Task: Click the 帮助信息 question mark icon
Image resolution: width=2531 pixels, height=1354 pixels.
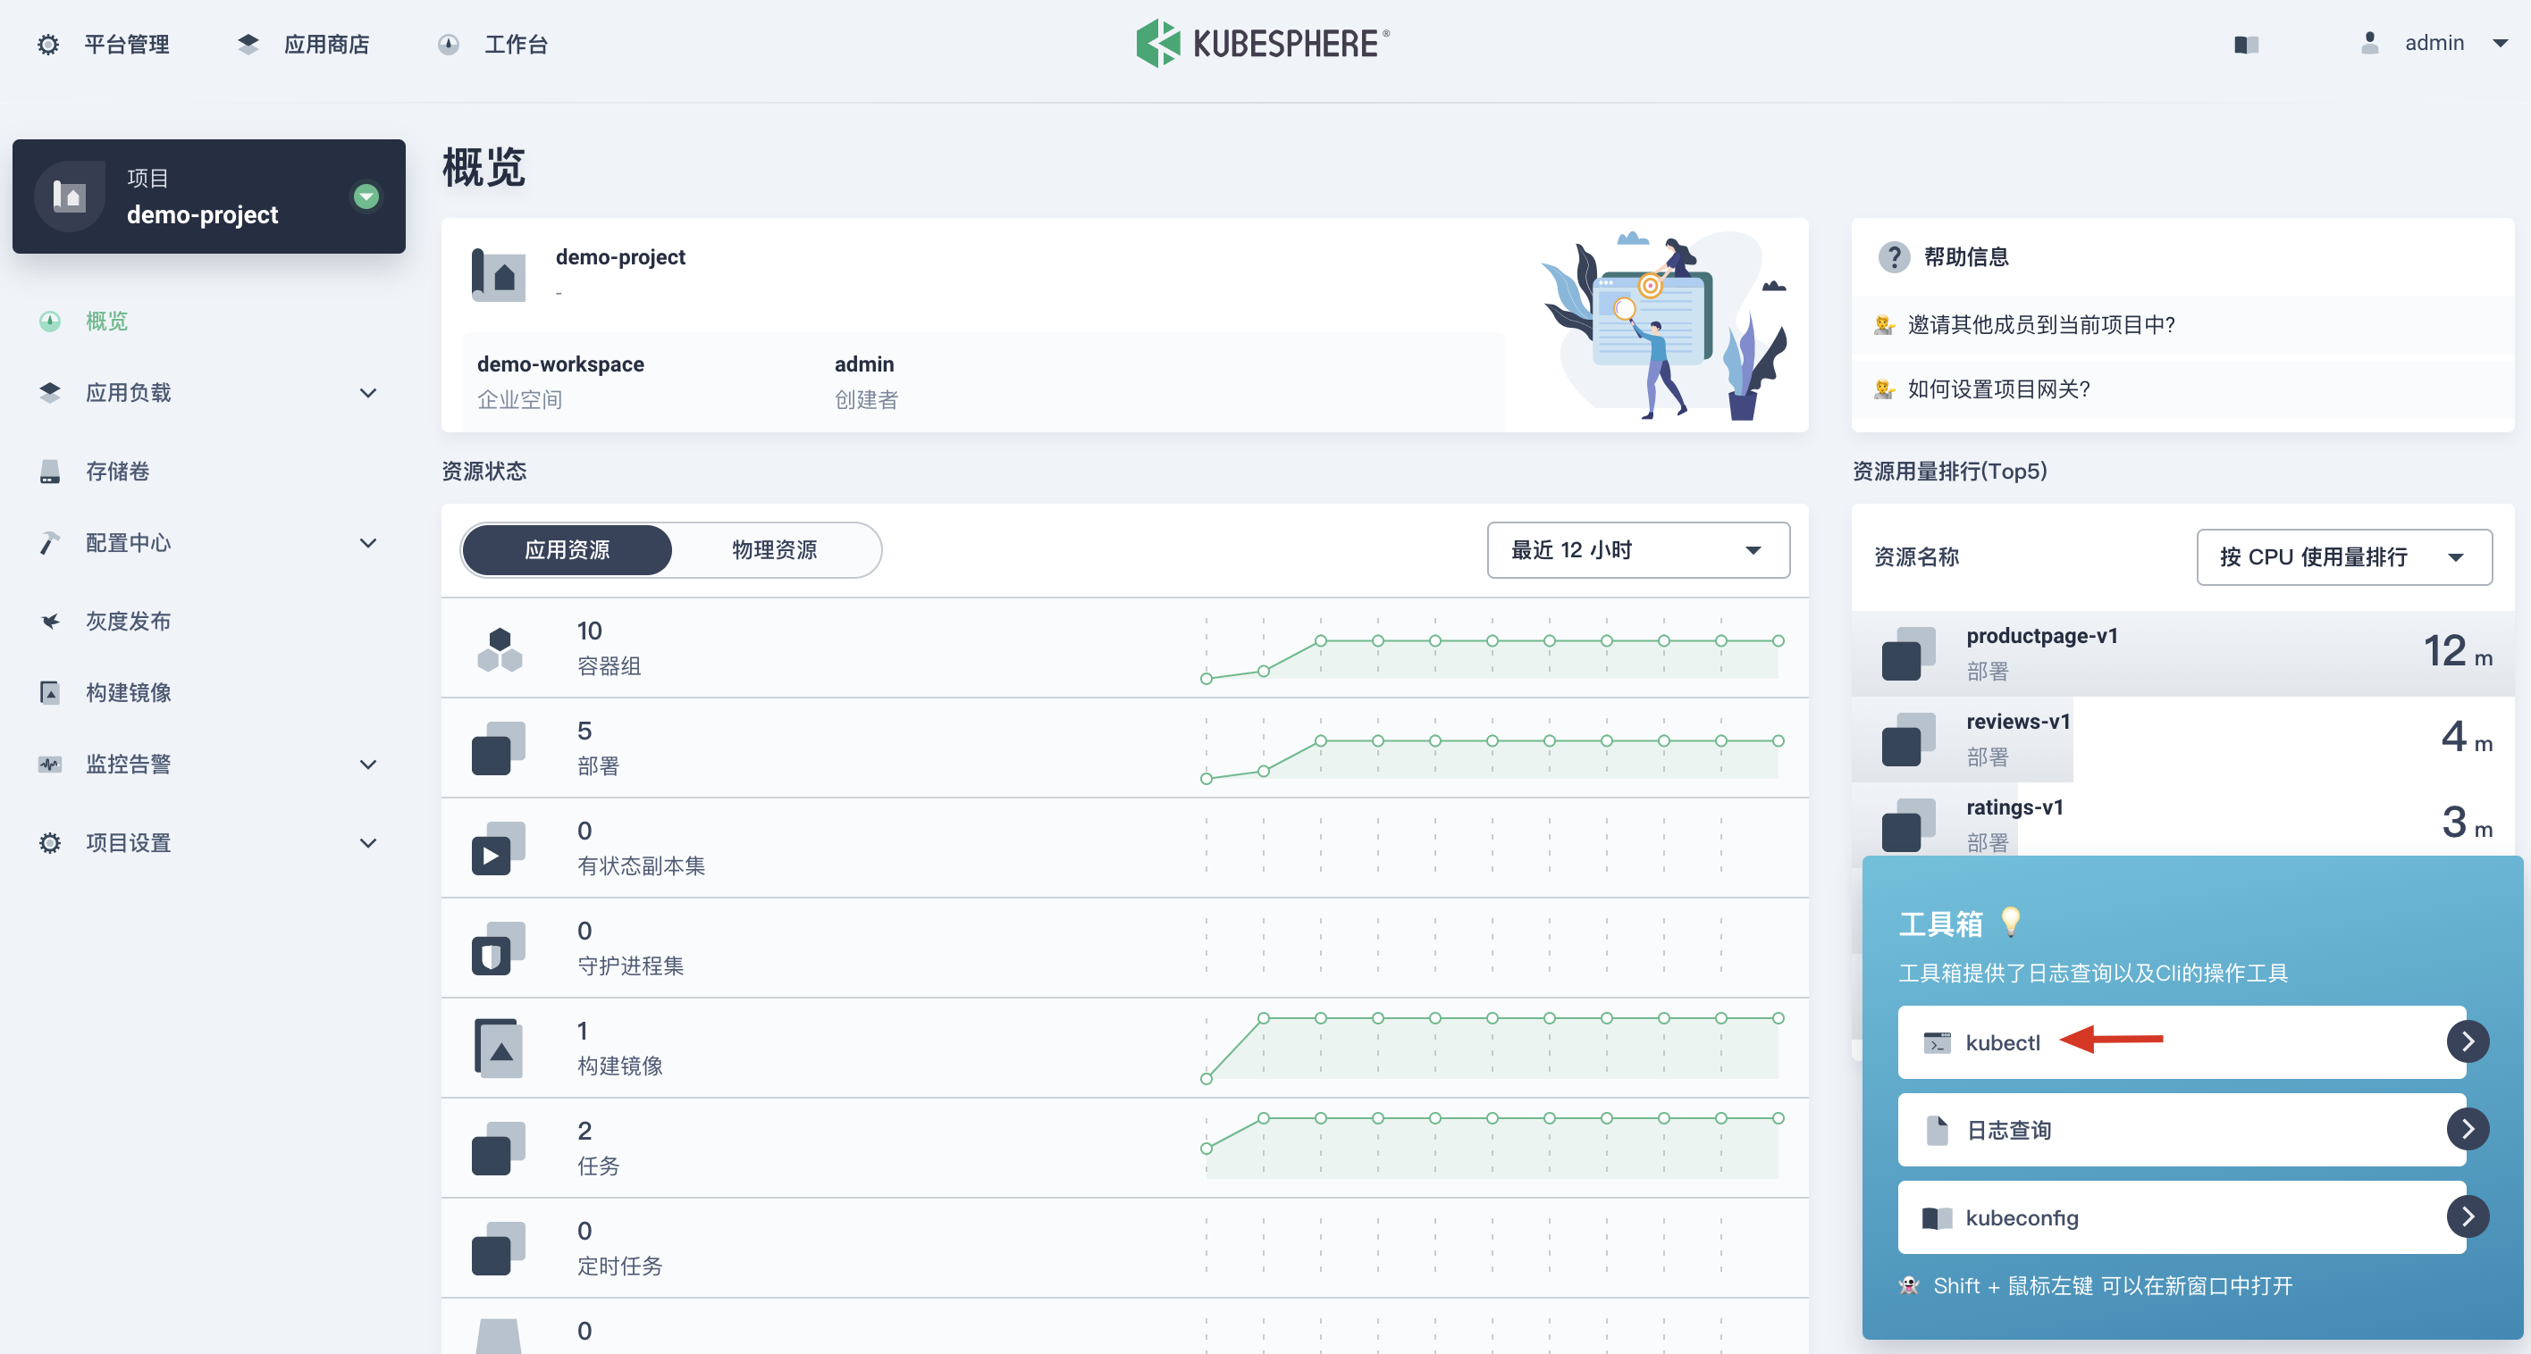Action: [1895, 257]
